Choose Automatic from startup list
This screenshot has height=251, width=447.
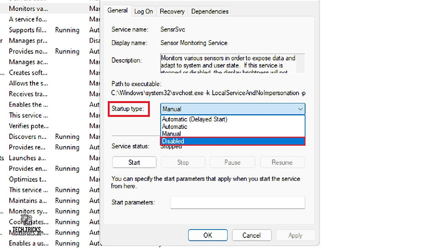coord(233,127)
